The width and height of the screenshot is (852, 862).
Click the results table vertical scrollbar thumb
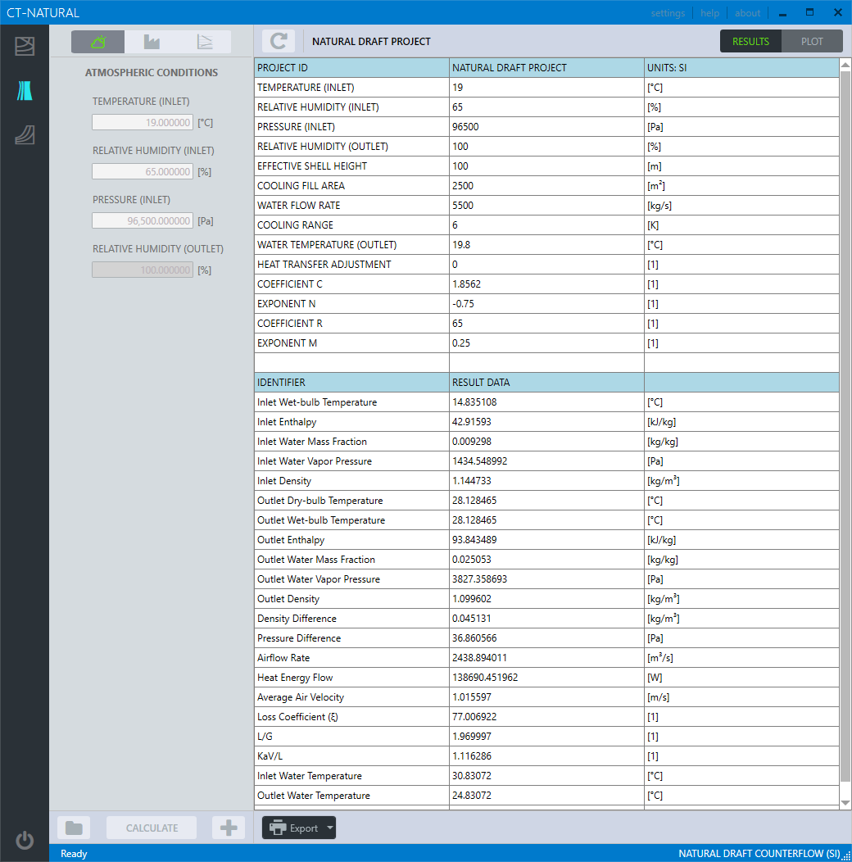coord(845,426)
